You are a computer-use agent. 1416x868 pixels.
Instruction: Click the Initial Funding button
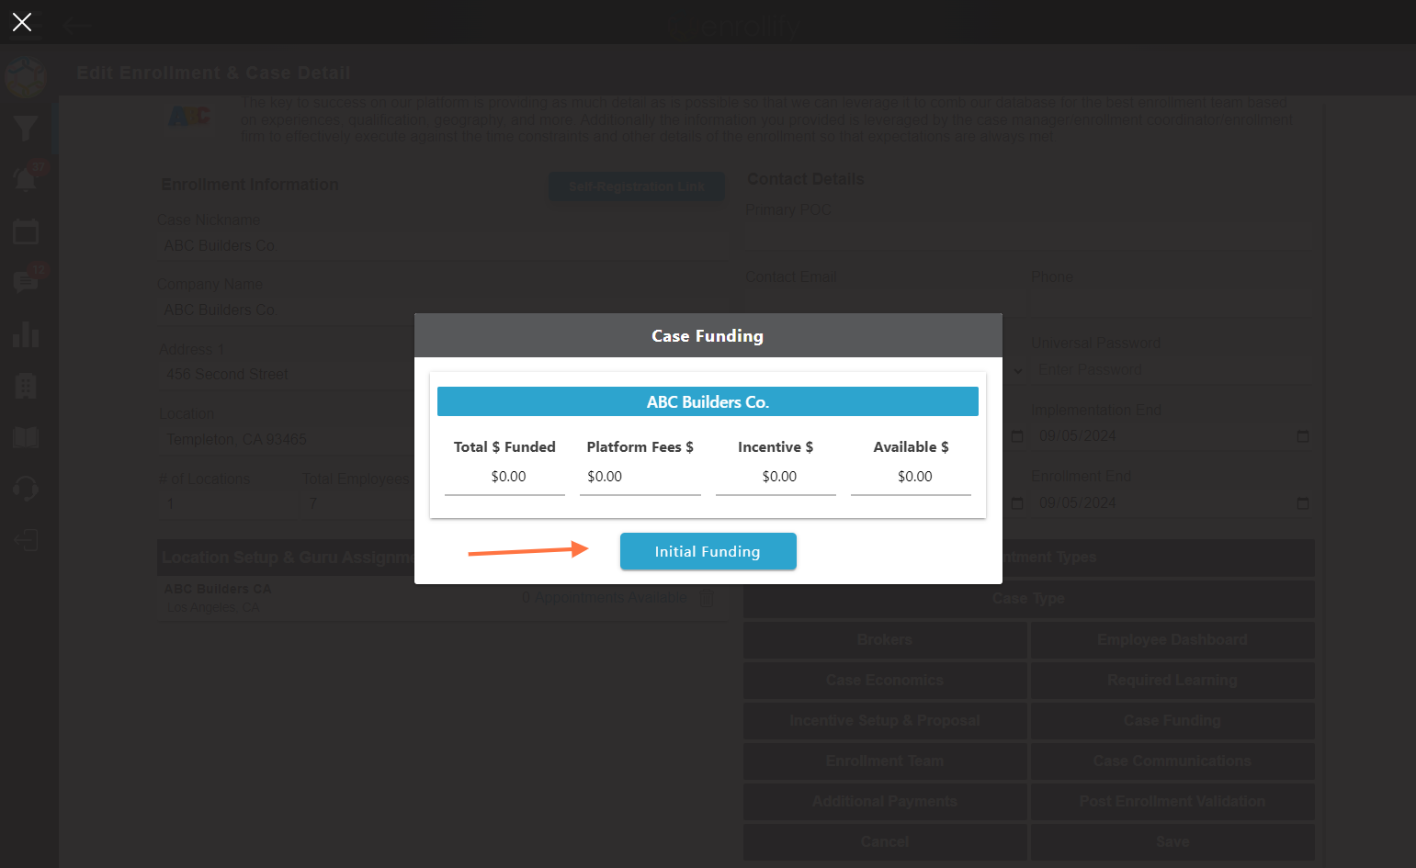point(708,551)
